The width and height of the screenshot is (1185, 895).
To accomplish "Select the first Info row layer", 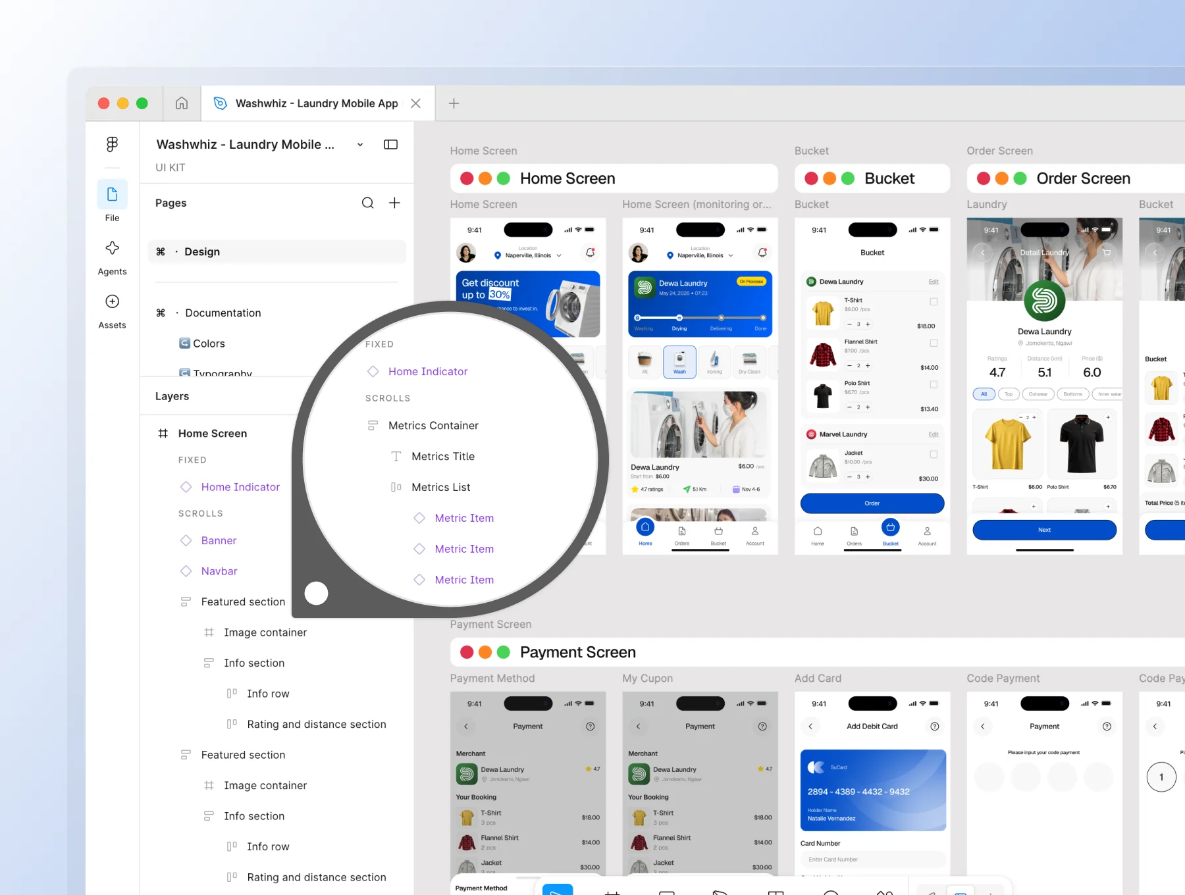I will pyautogui.click(x=268, y=694).
